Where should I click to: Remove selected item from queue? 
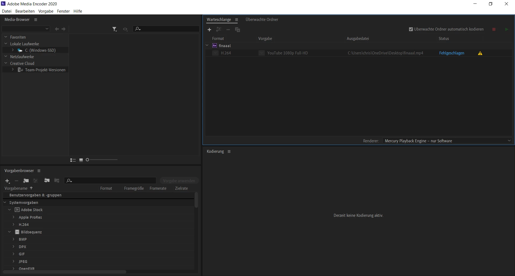click(228, 29)
